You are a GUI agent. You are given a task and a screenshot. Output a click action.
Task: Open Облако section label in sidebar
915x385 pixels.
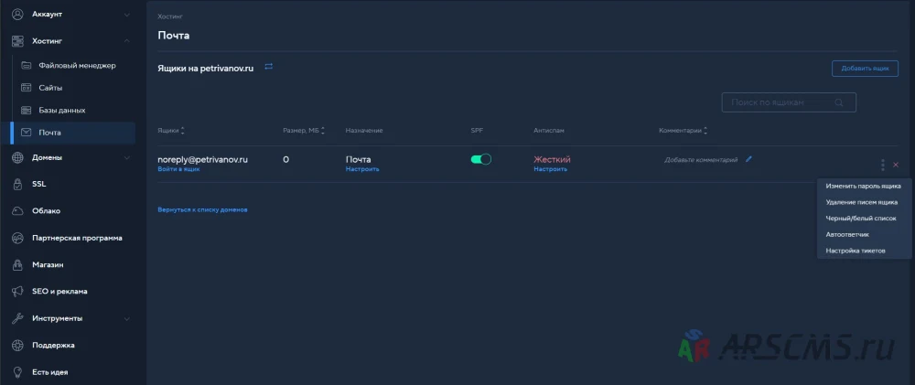[x=46, y=210]
